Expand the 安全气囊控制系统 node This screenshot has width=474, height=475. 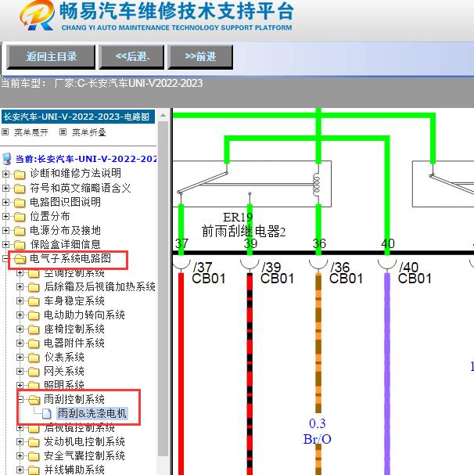point(20,456)
